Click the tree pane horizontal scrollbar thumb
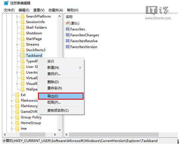179x144 pixels. pyautogui.click(x=32, y=135)
